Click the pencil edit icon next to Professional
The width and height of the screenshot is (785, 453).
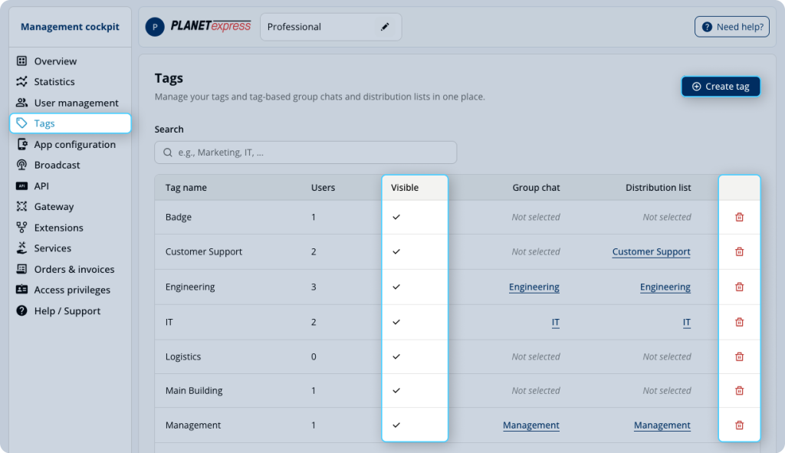(385, 27)
